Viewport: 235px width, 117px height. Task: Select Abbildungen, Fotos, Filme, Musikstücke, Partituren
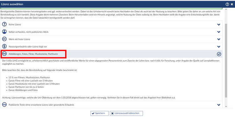[111, 54]
